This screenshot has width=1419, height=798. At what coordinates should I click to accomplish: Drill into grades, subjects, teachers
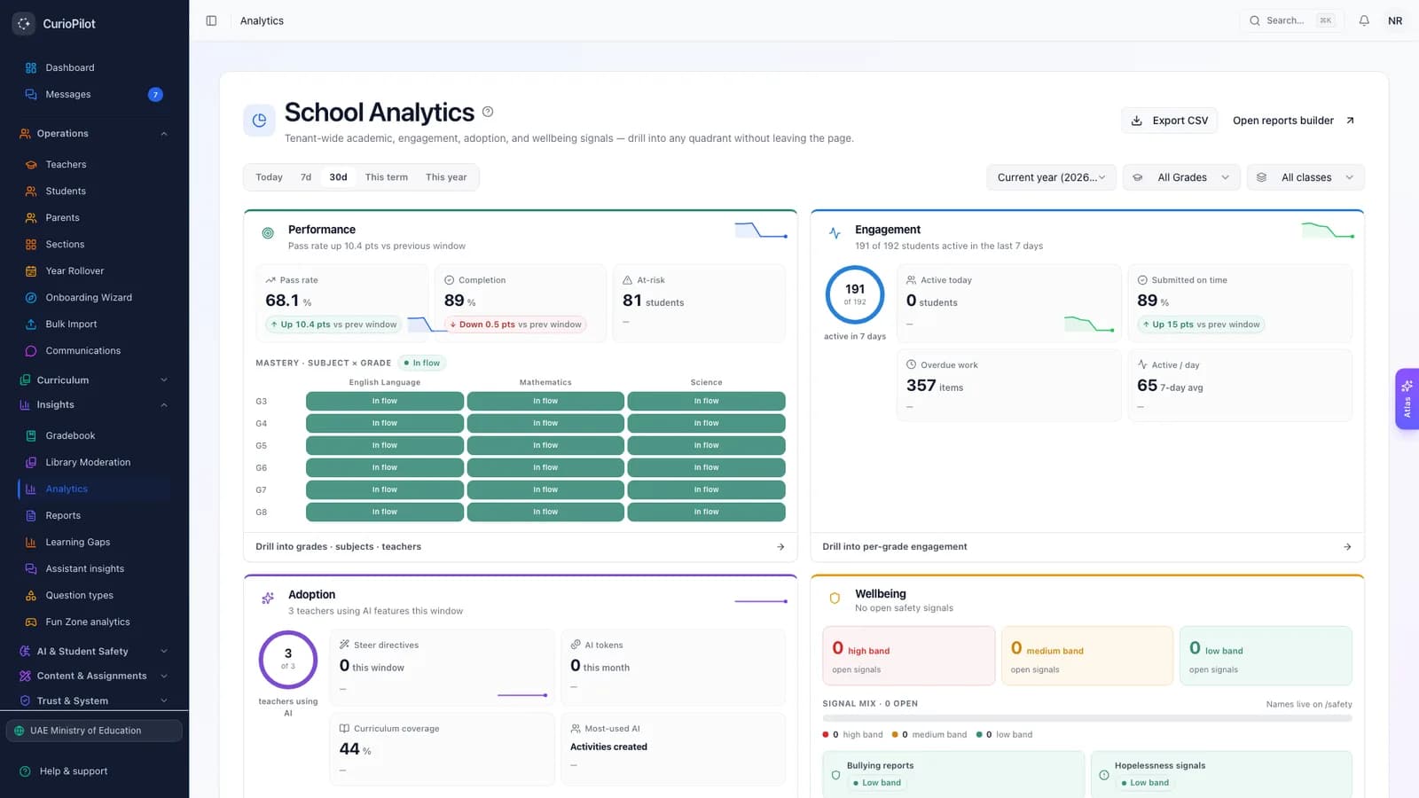tap(520, 546)
